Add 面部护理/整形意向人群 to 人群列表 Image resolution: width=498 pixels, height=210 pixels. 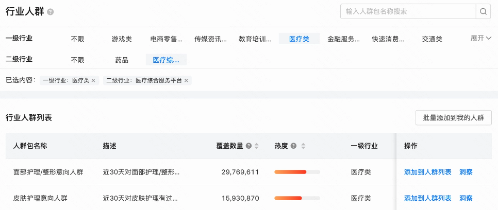(427, 172)
